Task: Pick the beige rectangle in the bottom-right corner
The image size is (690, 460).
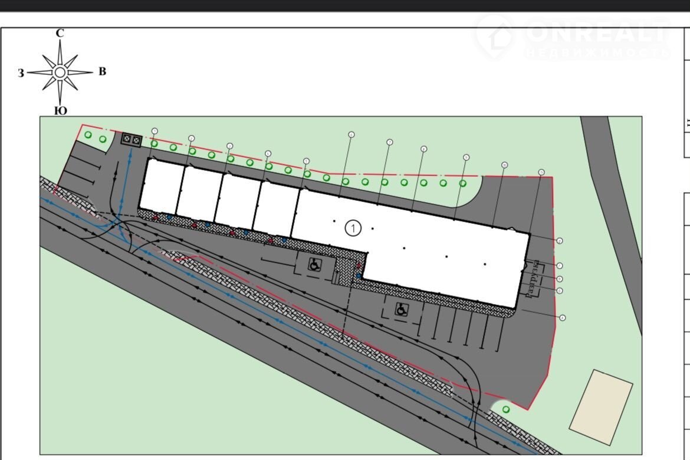Action: pos(601,408)
